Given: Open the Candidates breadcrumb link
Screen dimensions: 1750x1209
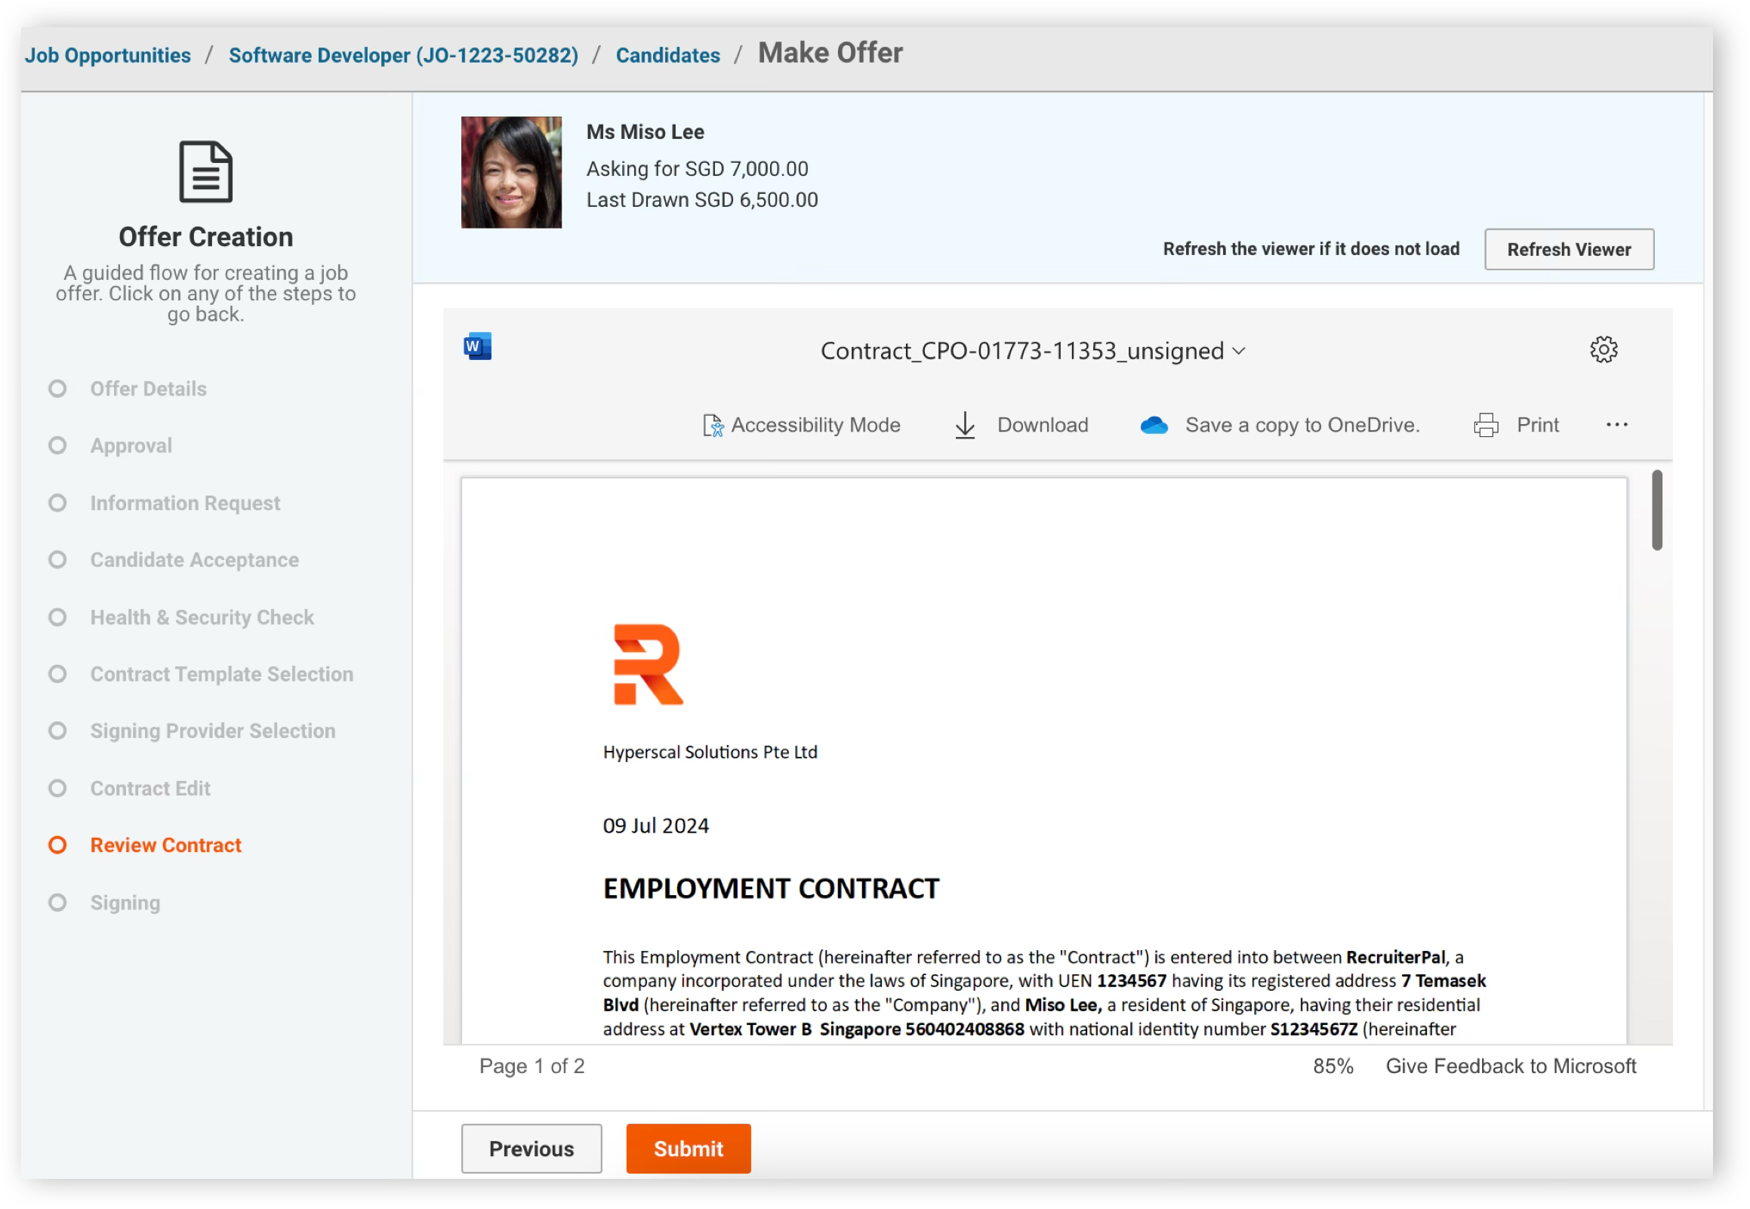Looking at the screenshot, I should click(667, 55).
